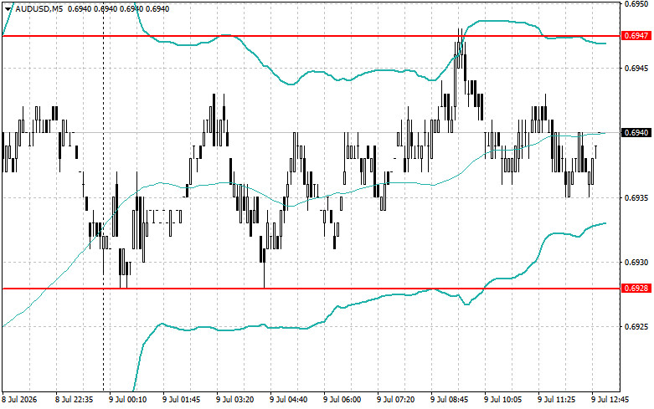Select the red 0.6928 support price label
Screen dimensions: 654x409
636,289
